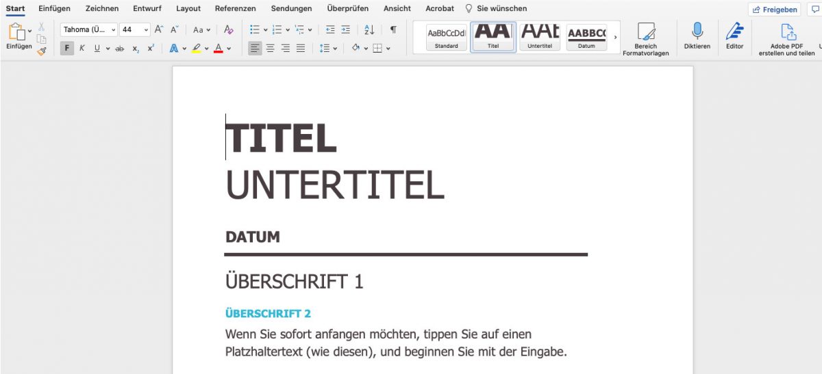Screen dimensions: 822x374
Task: Click the Diktieren microphone icon
Action: (697, 31)
